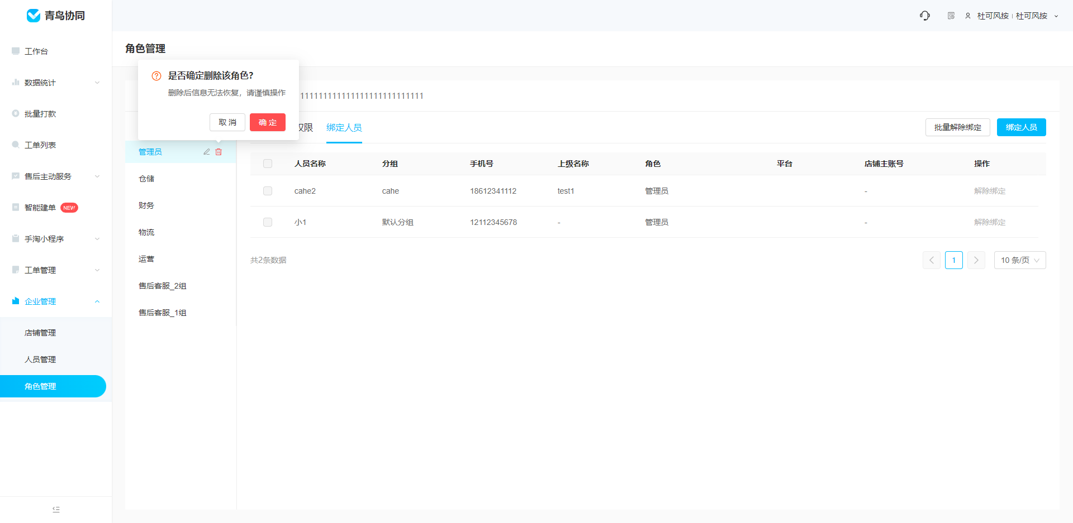Screen dimensions: 1073x523
Task: Click the blue 绑定人员 button
Action: tap(1022, 127)
